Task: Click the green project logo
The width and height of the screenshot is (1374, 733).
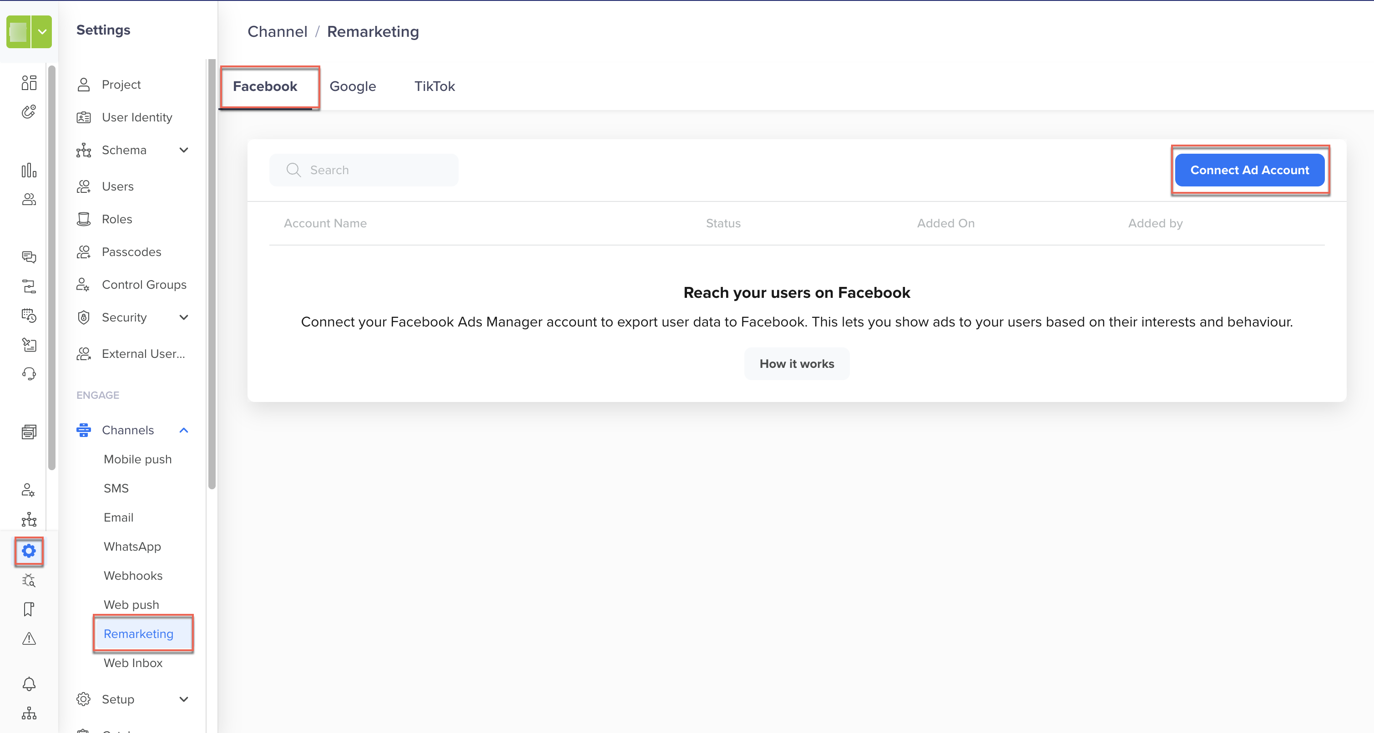Action: (x=18, y=31)
